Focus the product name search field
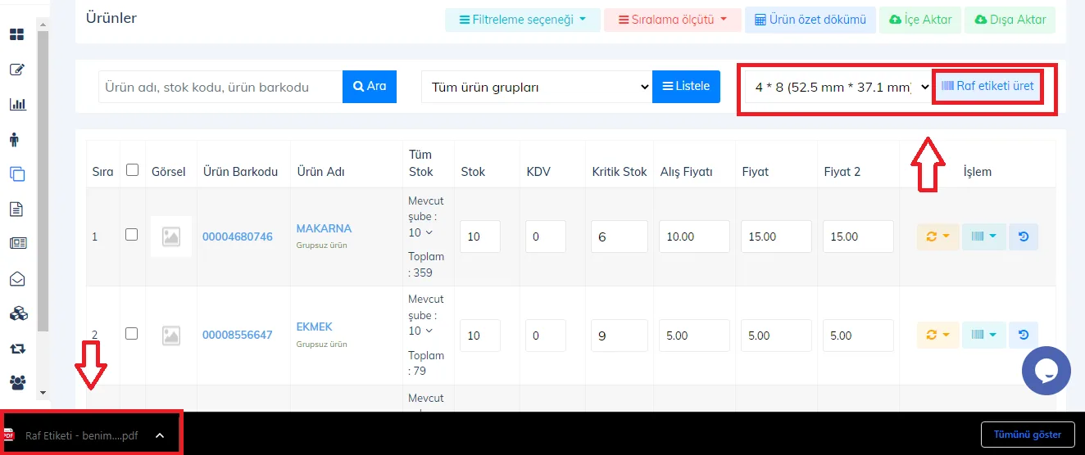 (x=220, y=87)
